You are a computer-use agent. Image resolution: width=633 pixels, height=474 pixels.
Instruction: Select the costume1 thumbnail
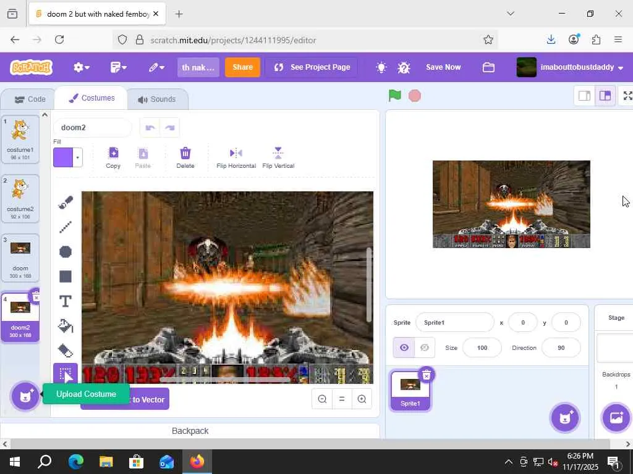20,139
